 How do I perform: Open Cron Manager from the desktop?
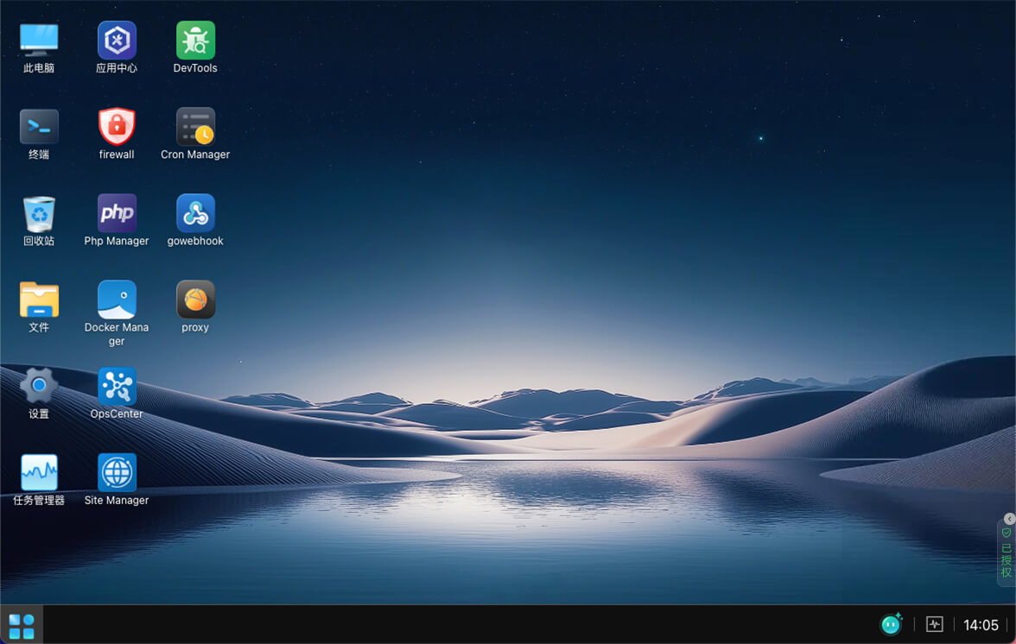click(195, 127)
